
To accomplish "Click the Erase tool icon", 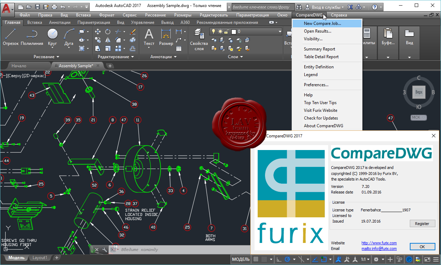I will (133, 32).
